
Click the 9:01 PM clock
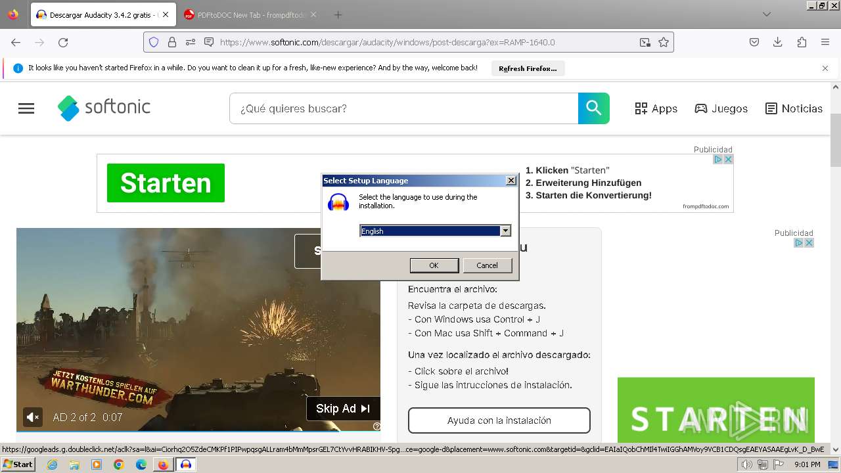pyautogui.click(x=807, y=464)
